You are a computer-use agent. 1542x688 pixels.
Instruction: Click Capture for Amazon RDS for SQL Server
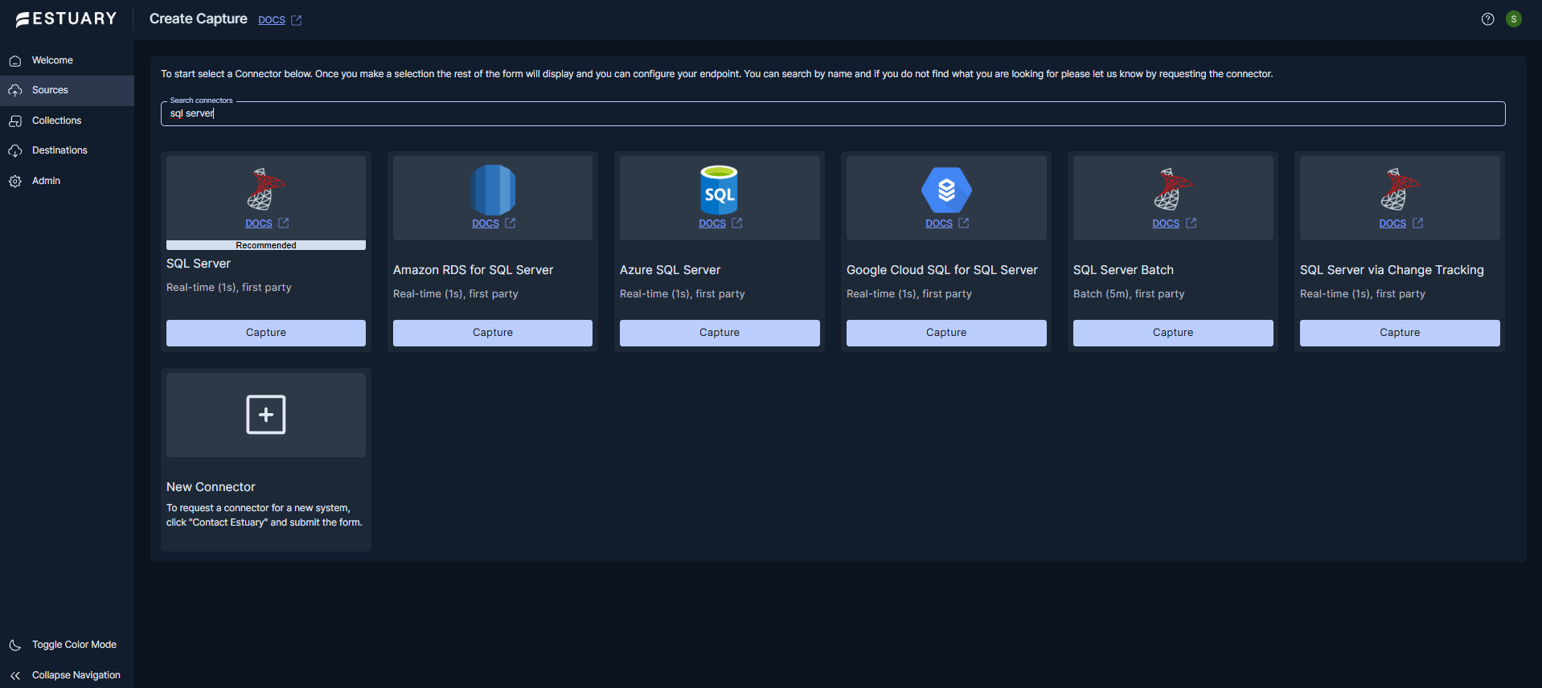click(493, 333)
